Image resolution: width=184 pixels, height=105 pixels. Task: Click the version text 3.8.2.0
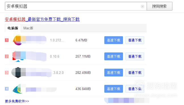(x=58, y=73)
